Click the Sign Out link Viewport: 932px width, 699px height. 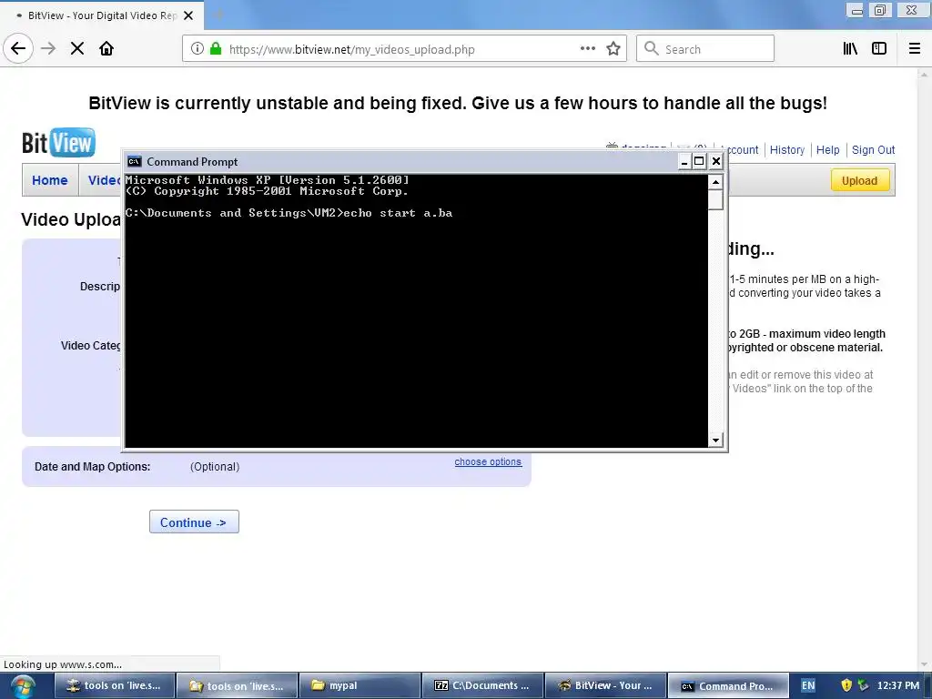(873, 150)
